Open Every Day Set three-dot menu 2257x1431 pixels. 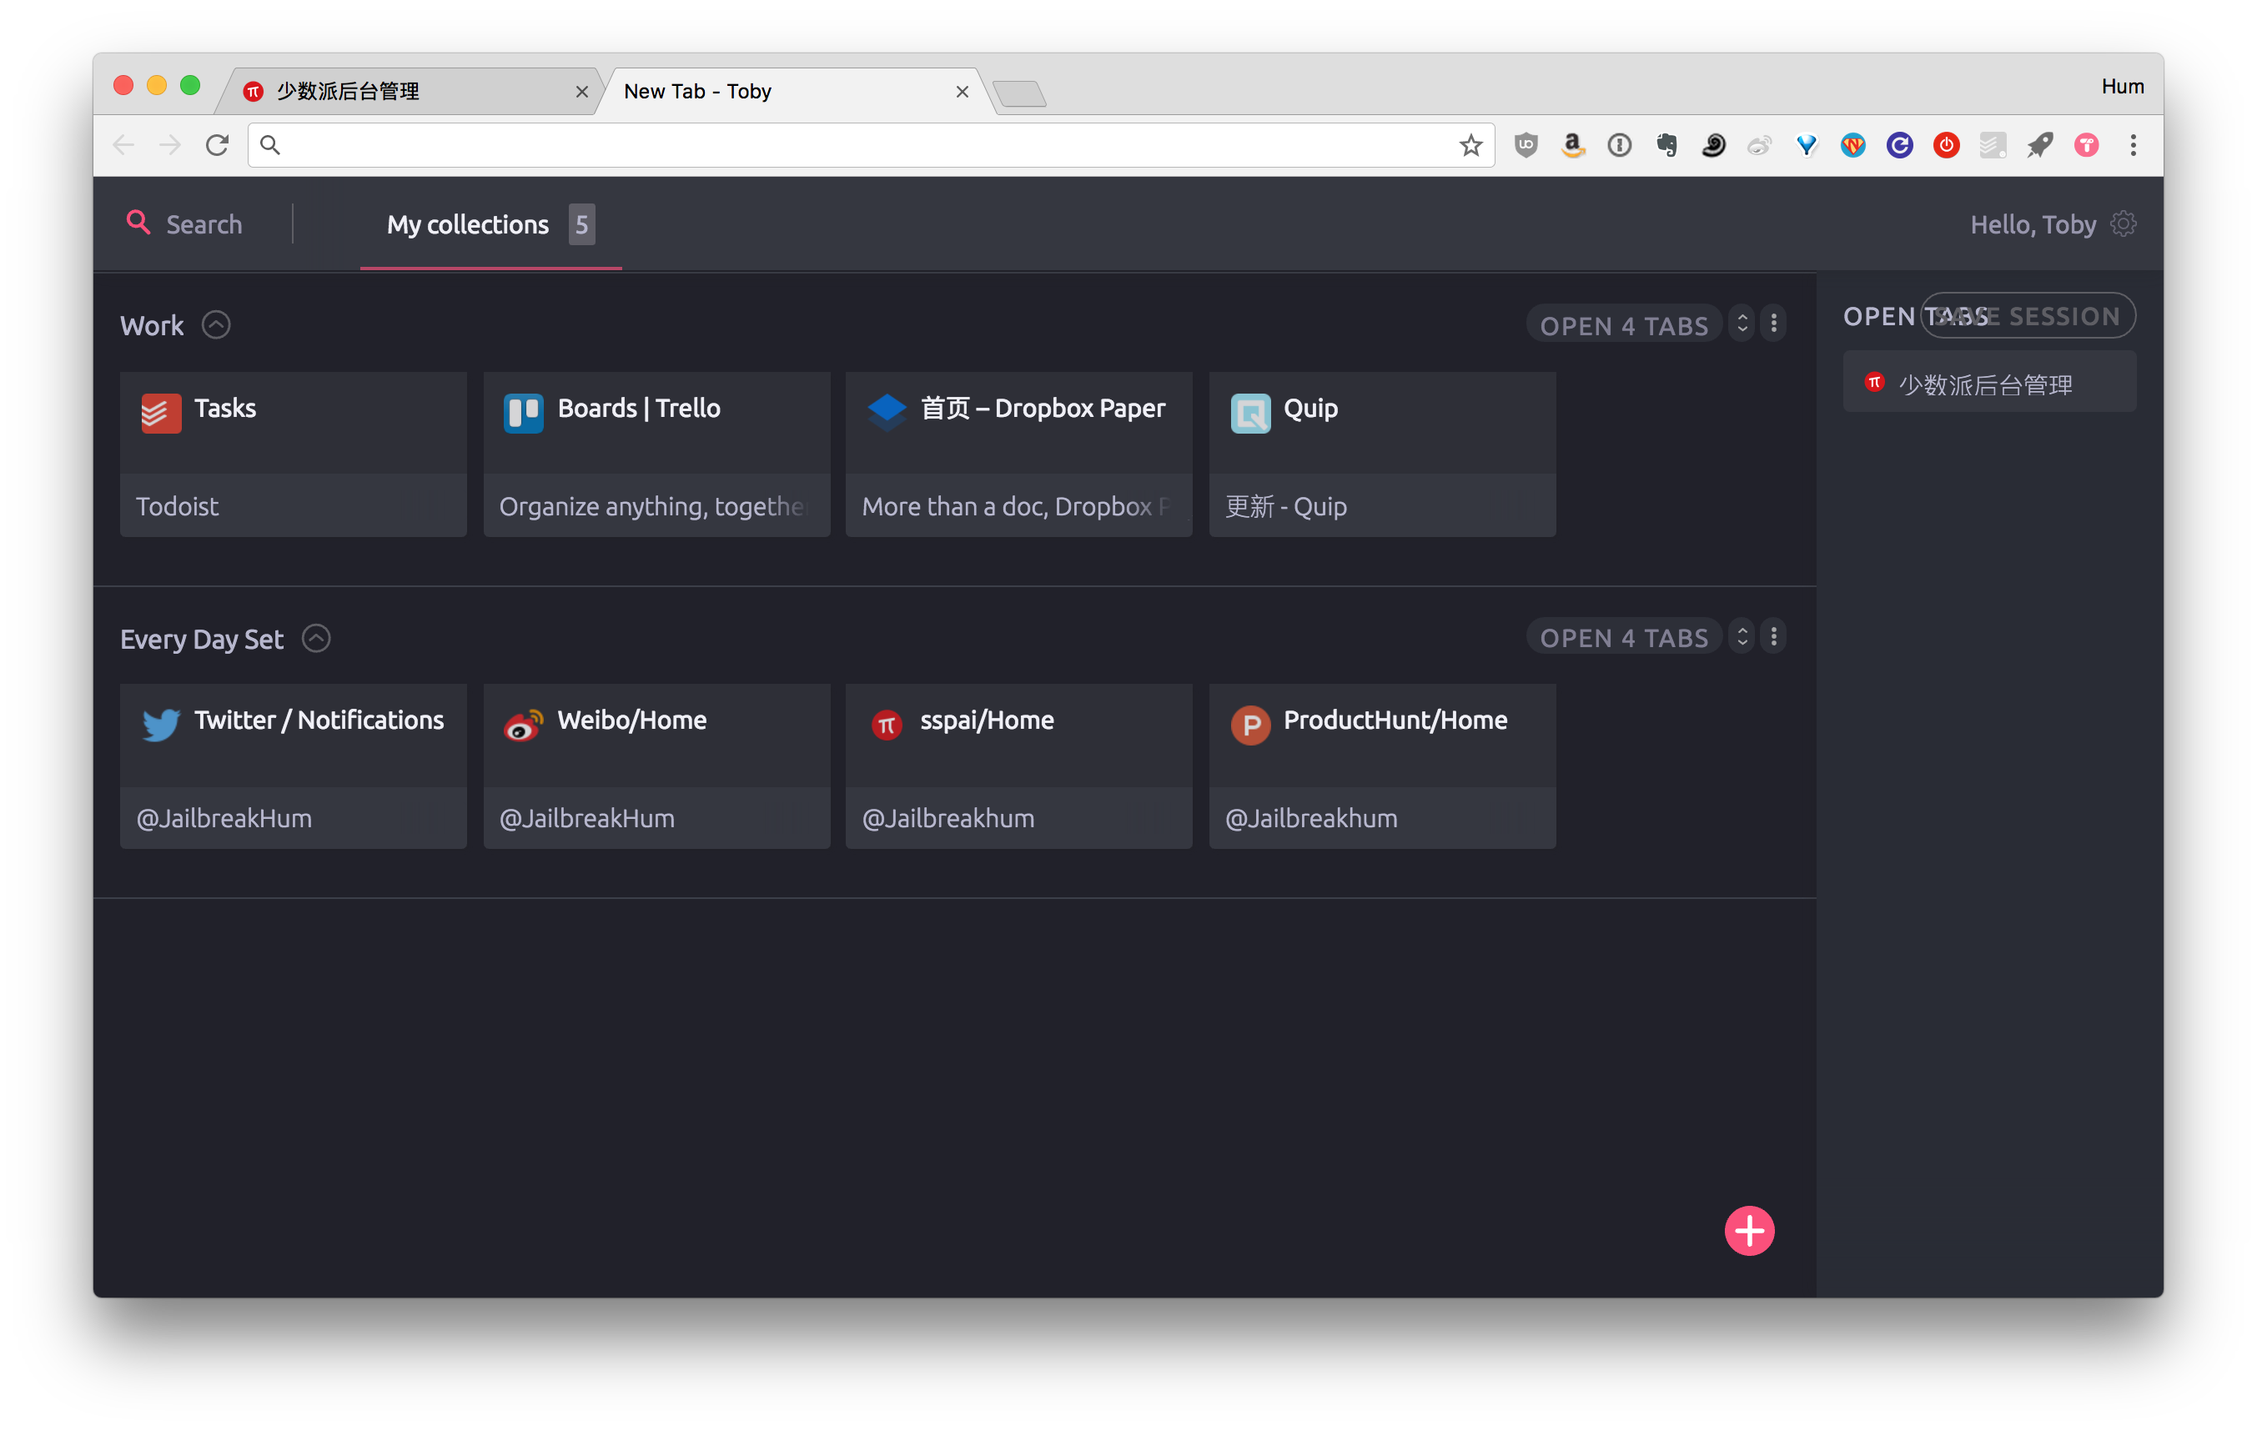click(1773, 637)
